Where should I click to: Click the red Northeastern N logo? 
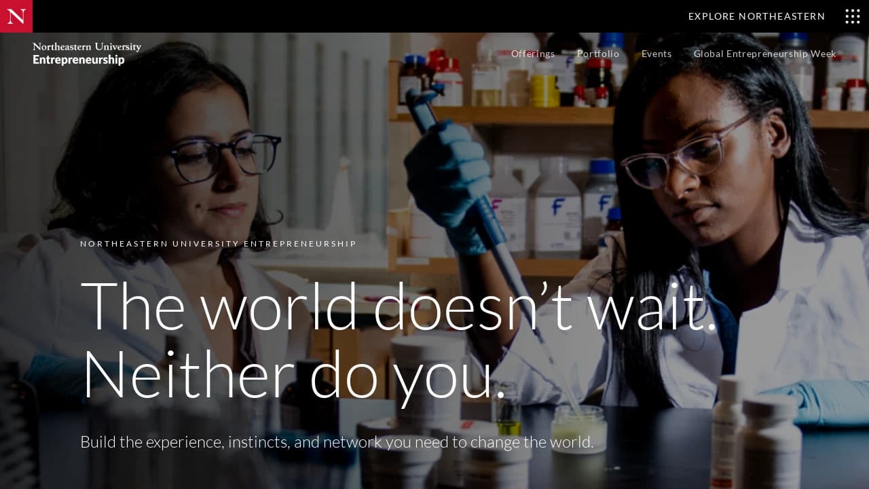[16, 16]
